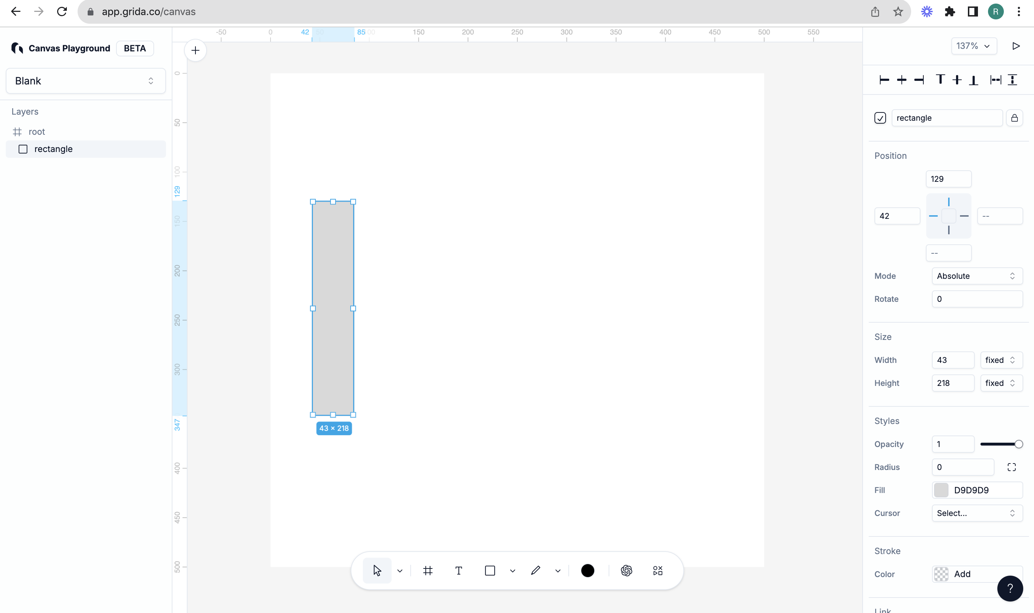The width and height of the screenshot is (1034, 613).
Task: Toggle the rectangle active checkbox
Action: [880, 118]
